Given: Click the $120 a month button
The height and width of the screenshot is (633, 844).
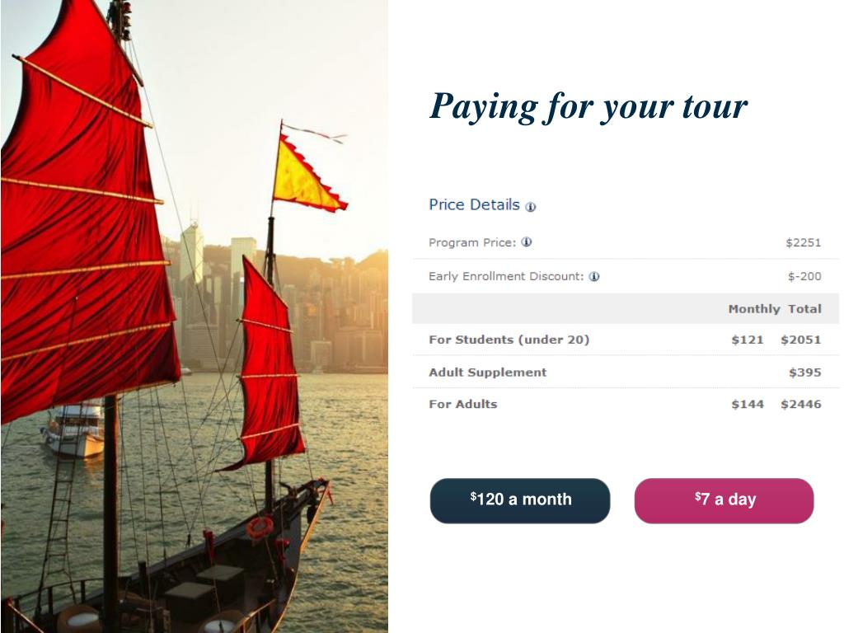Looking at the screenshot, I should click(520, 500).
